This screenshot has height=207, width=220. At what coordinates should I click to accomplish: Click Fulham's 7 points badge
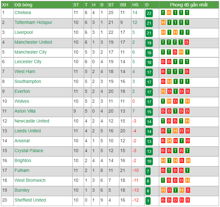(148, 171)
